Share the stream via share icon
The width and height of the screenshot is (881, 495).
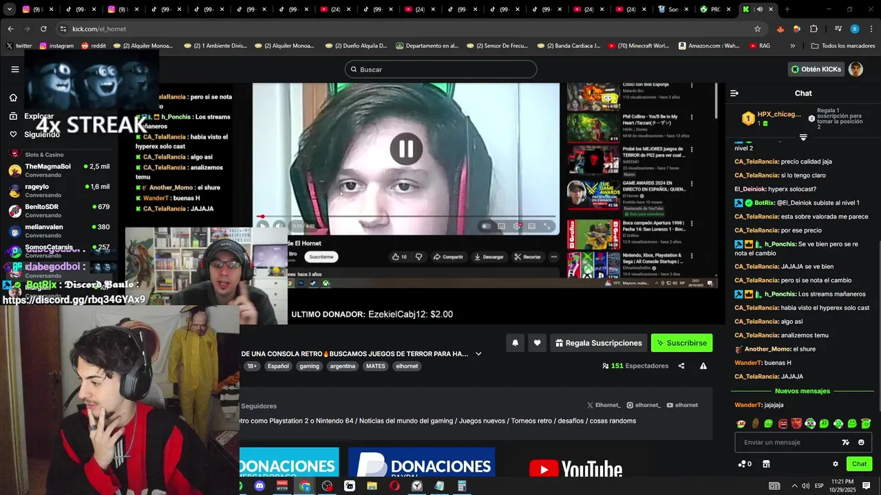(681, 366)
